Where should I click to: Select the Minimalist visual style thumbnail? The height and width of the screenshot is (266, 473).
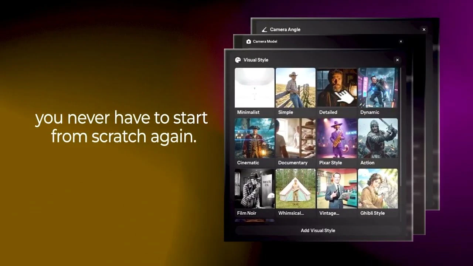tap(255, 88)
